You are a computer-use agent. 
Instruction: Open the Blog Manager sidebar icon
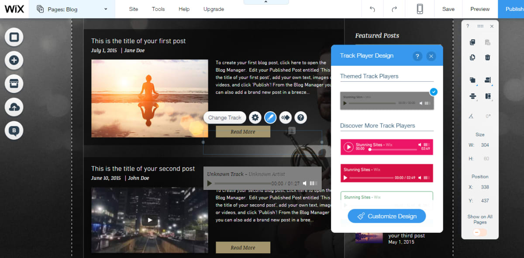click(14, 130)
